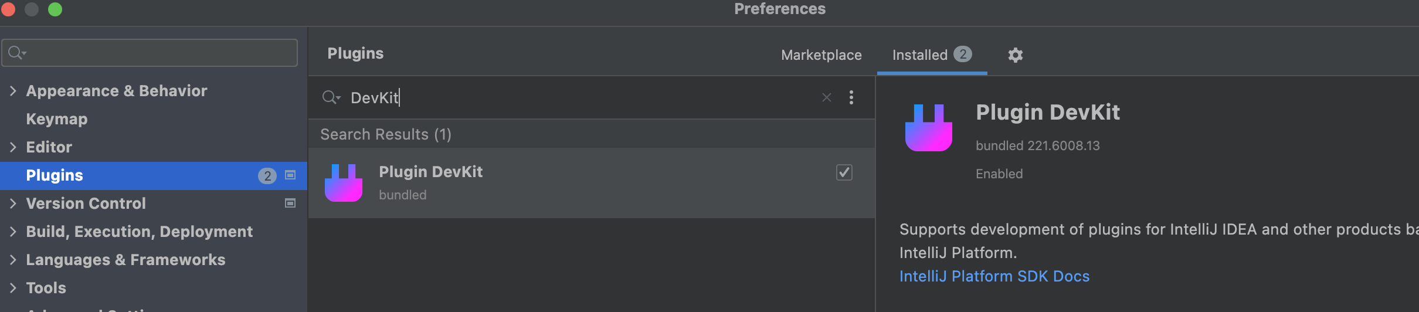Clear the DevKit search text

[x=826, y=97]
